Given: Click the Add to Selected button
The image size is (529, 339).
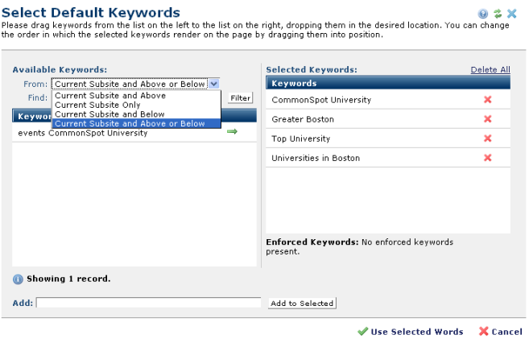Looking at the screenshot, I should coord(302,304).
